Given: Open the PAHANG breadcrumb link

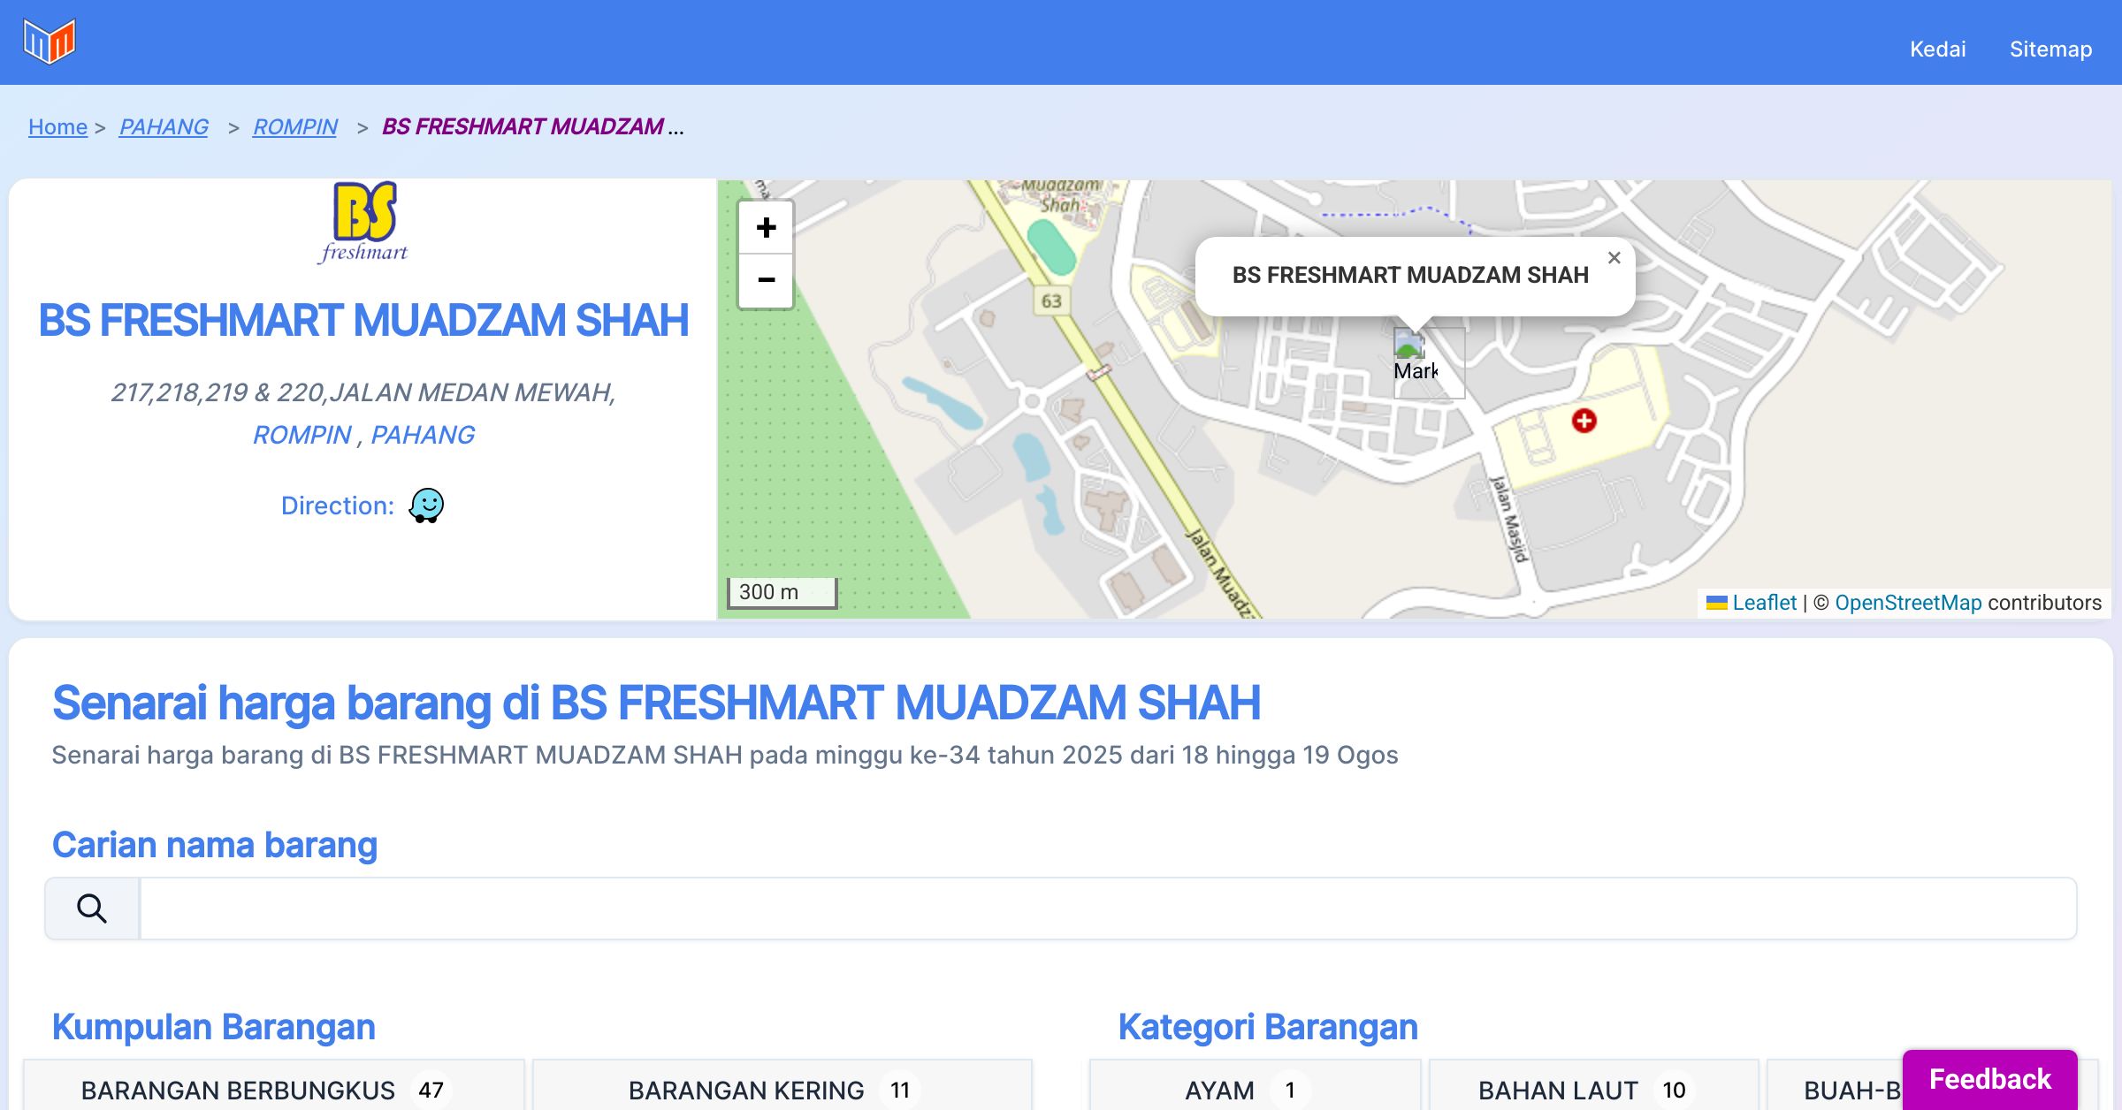Looking at the screenshot, I should (x=164, y=127).
